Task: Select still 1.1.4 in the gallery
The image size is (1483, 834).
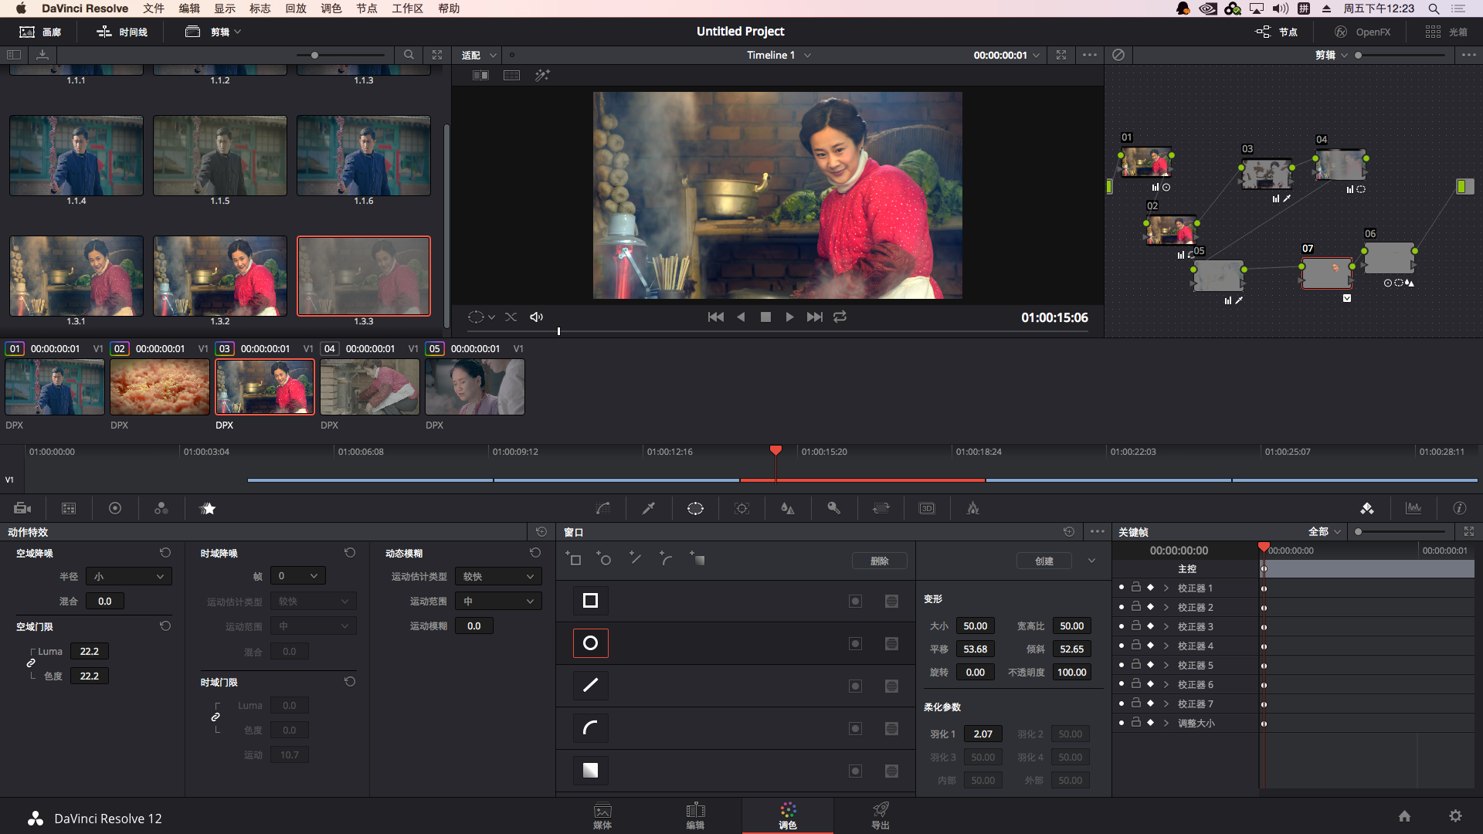Action: 76,155
